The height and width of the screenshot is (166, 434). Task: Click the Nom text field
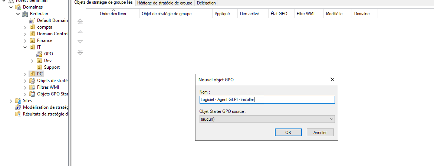click(267, 100)
